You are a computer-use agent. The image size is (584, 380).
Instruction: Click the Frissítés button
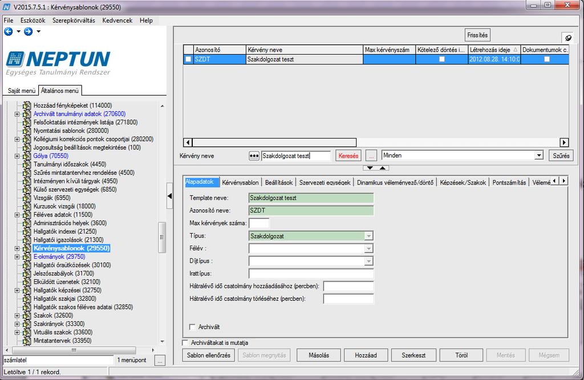point(477,35)
